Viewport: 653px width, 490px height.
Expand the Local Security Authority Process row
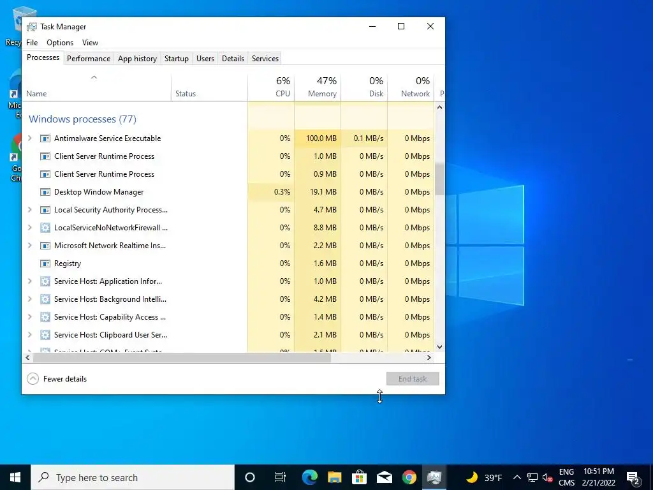(x=29, y=210)
